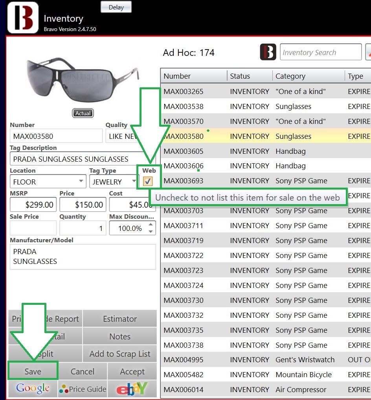Screen dimensions: 371x400
Task: Click the Number field MAX003580
Action: click(x=56, y=136)
